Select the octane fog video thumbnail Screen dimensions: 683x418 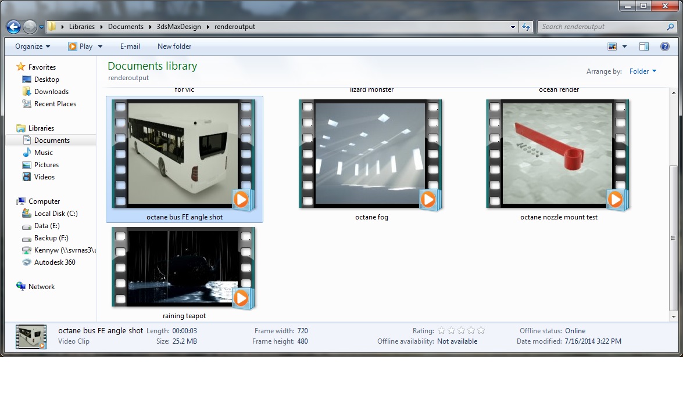(371, 155)
